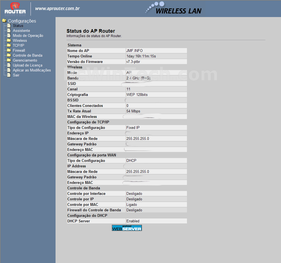Click DHCP Server value Enabled
281x263 pixels.
pyautogui.click(x=133, y=221)
